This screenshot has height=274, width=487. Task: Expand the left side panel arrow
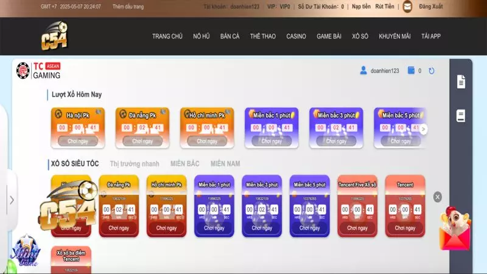pyautogui.click(x=12, y=200)
